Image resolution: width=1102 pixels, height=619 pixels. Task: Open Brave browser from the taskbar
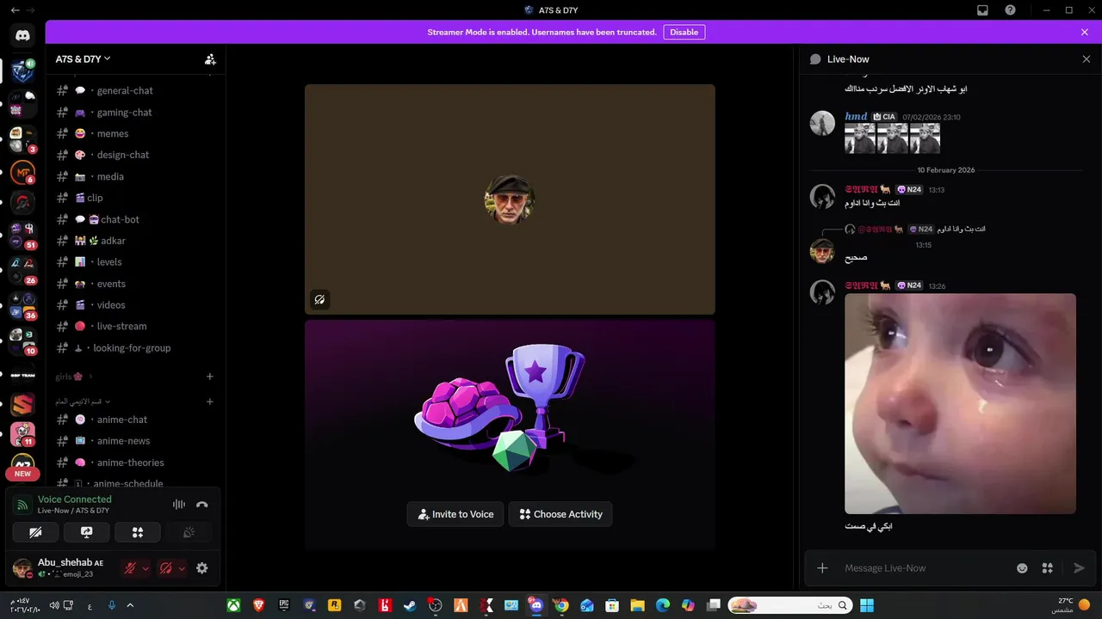[x=258, y=605]
